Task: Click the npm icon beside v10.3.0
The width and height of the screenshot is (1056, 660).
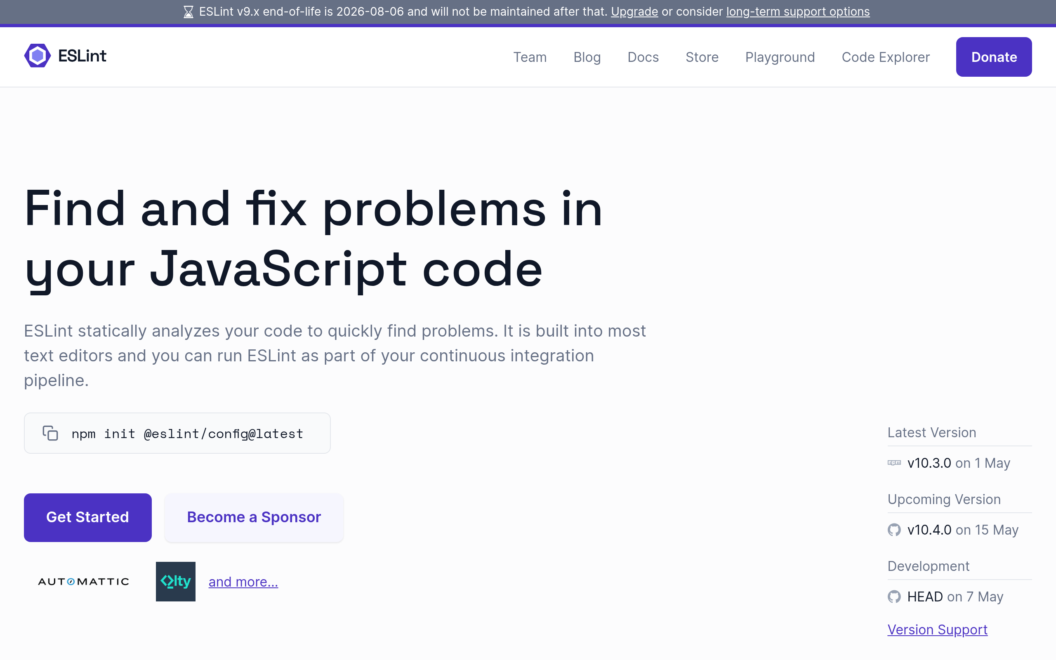Action: click(894, 463)
